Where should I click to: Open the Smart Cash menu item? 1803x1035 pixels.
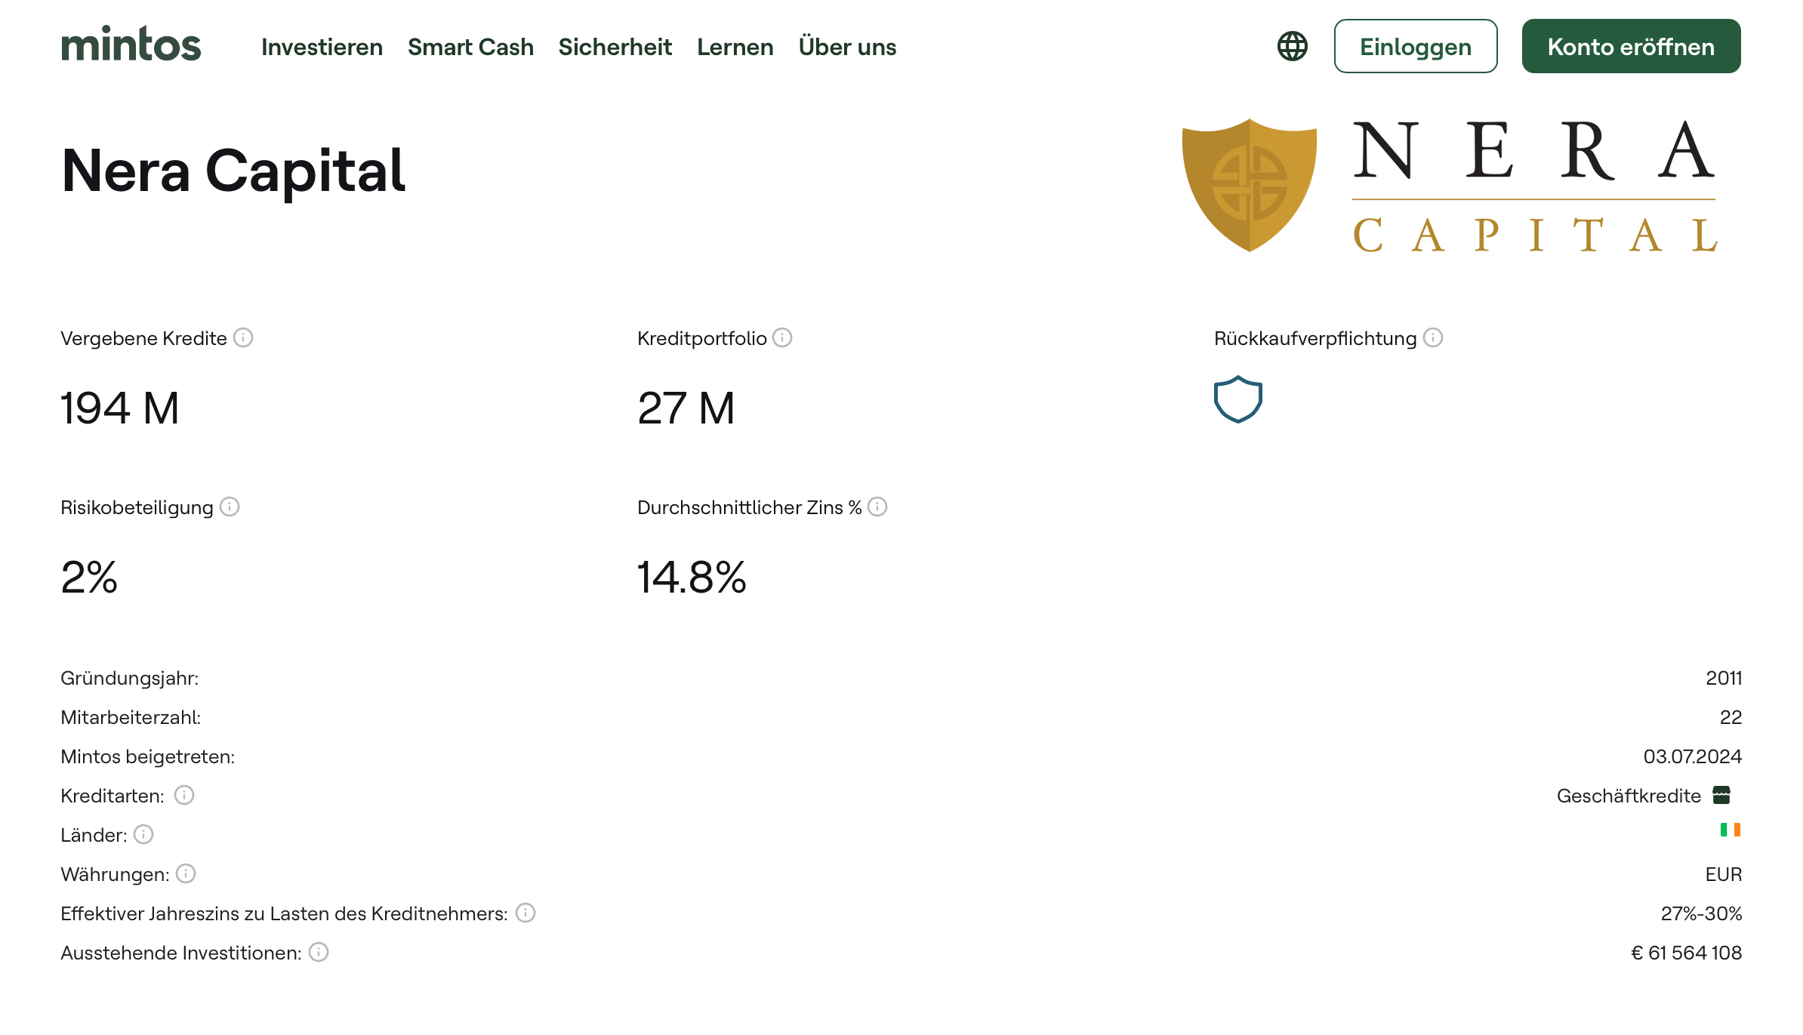click(x=470, y=47)
